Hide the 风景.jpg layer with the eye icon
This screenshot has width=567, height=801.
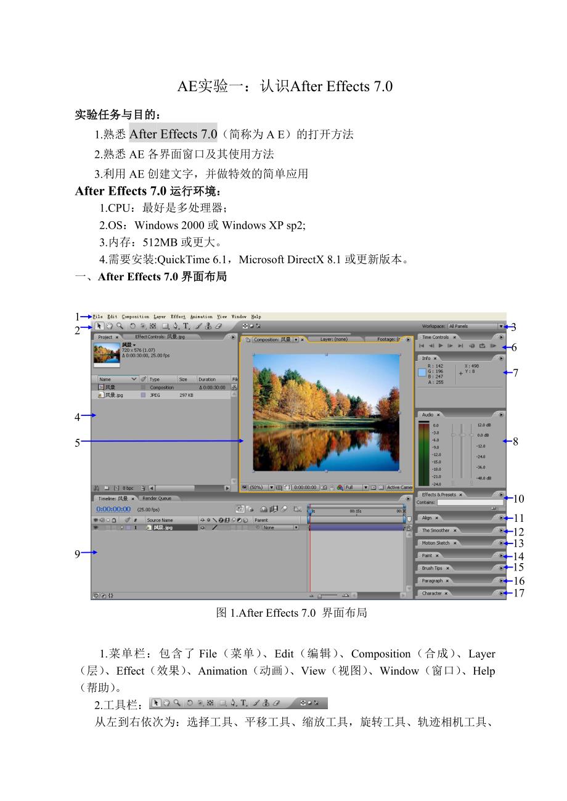point(96,528)
